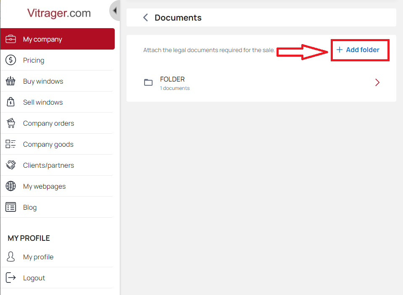Click the Vitrager.com logo
The image size is (403, 295).
(x=59, y=13)
